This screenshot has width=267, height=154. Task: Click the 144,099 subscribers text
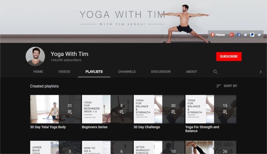tap(66, 60)
